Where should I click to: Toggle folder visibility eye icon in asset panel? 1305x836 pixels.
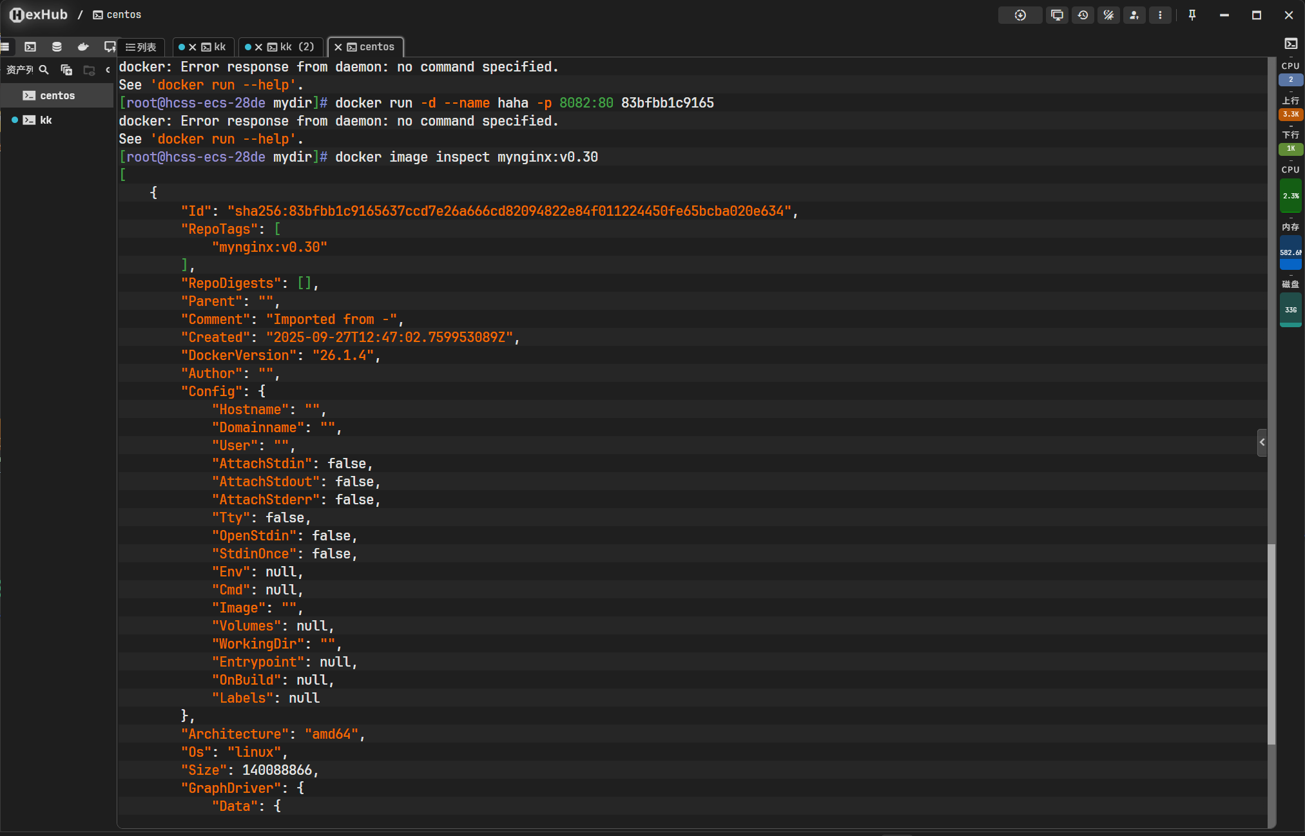(x=89, y=70)
